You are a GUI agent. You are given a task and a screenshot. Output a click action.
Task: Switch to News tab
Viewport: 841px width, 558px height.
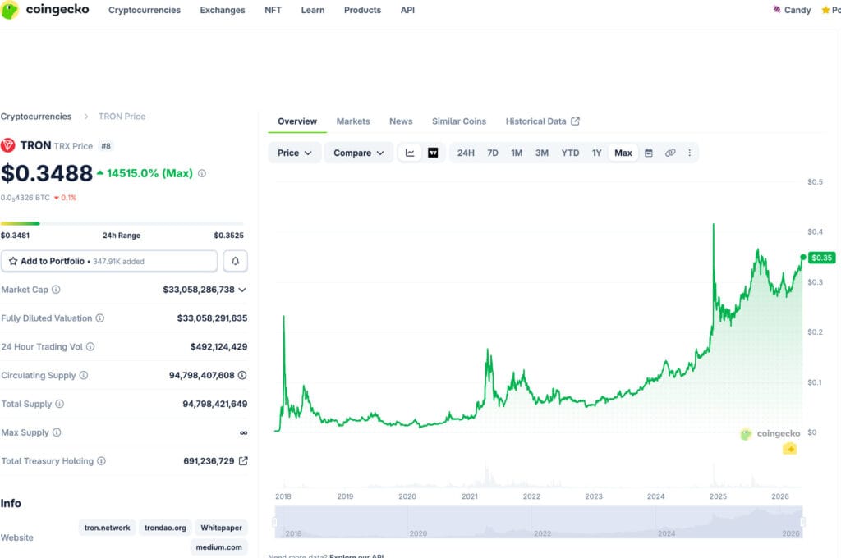click(x=401, y=121)
